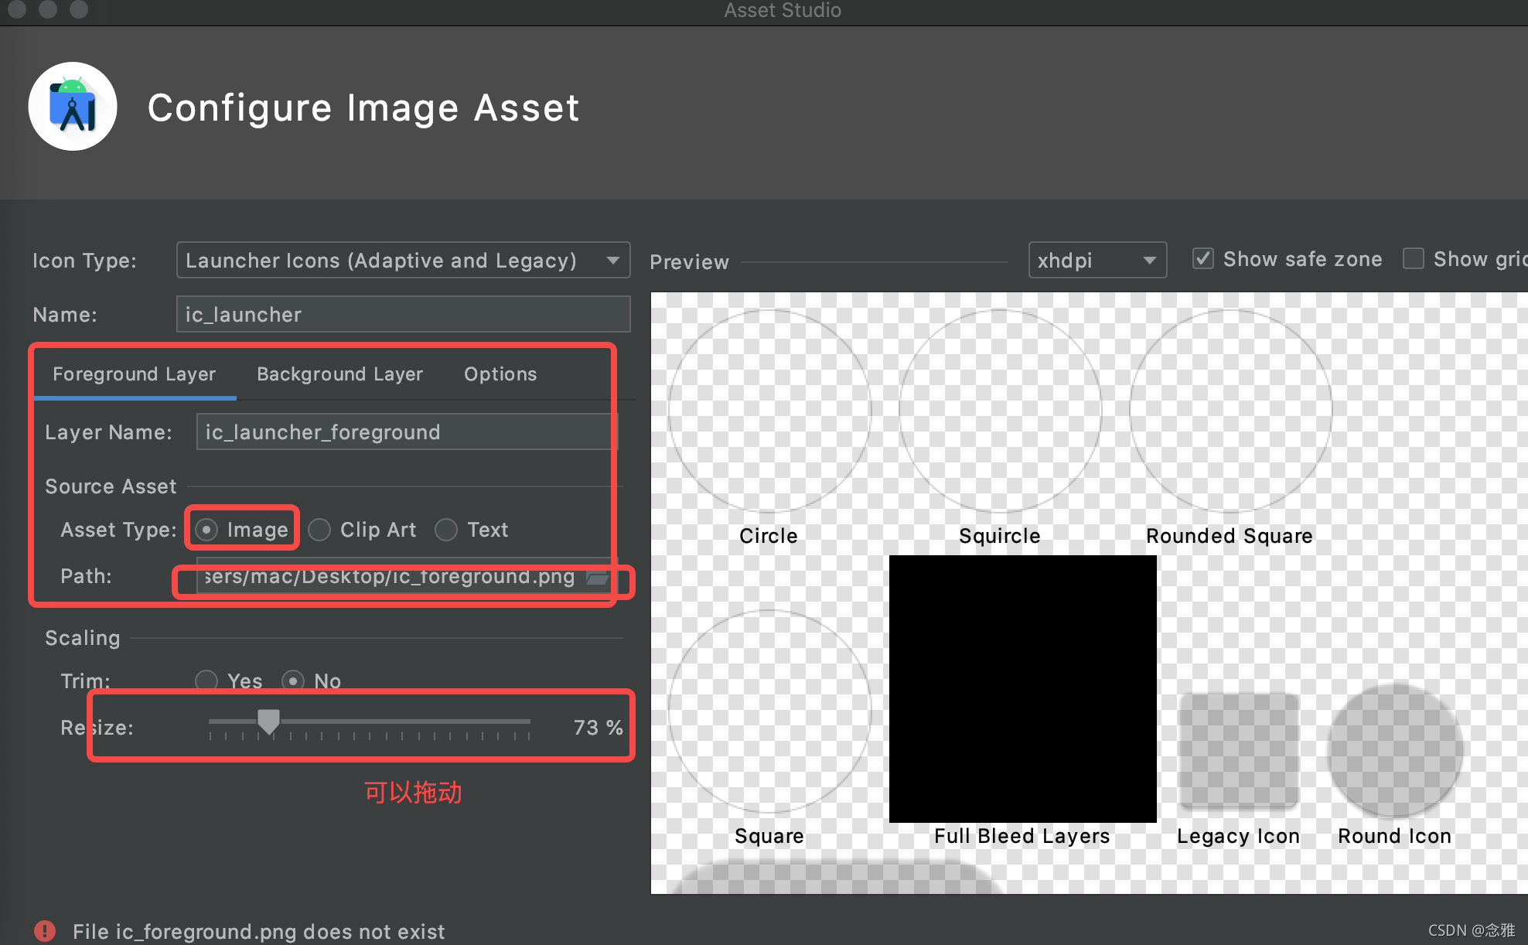
Task: Click the Layer Name input field
Action: click(x=407, y=432)
